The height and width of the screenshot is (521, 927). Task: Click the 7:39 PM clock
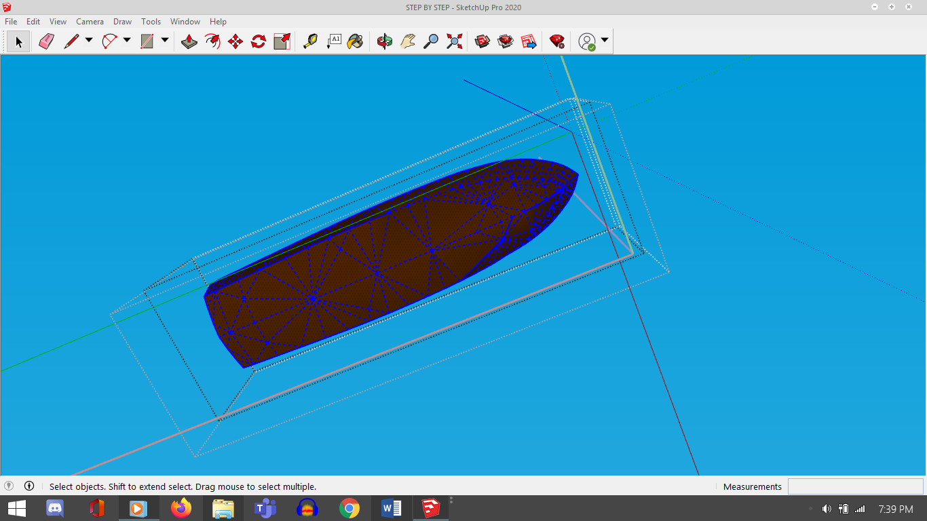pos(895,509)
